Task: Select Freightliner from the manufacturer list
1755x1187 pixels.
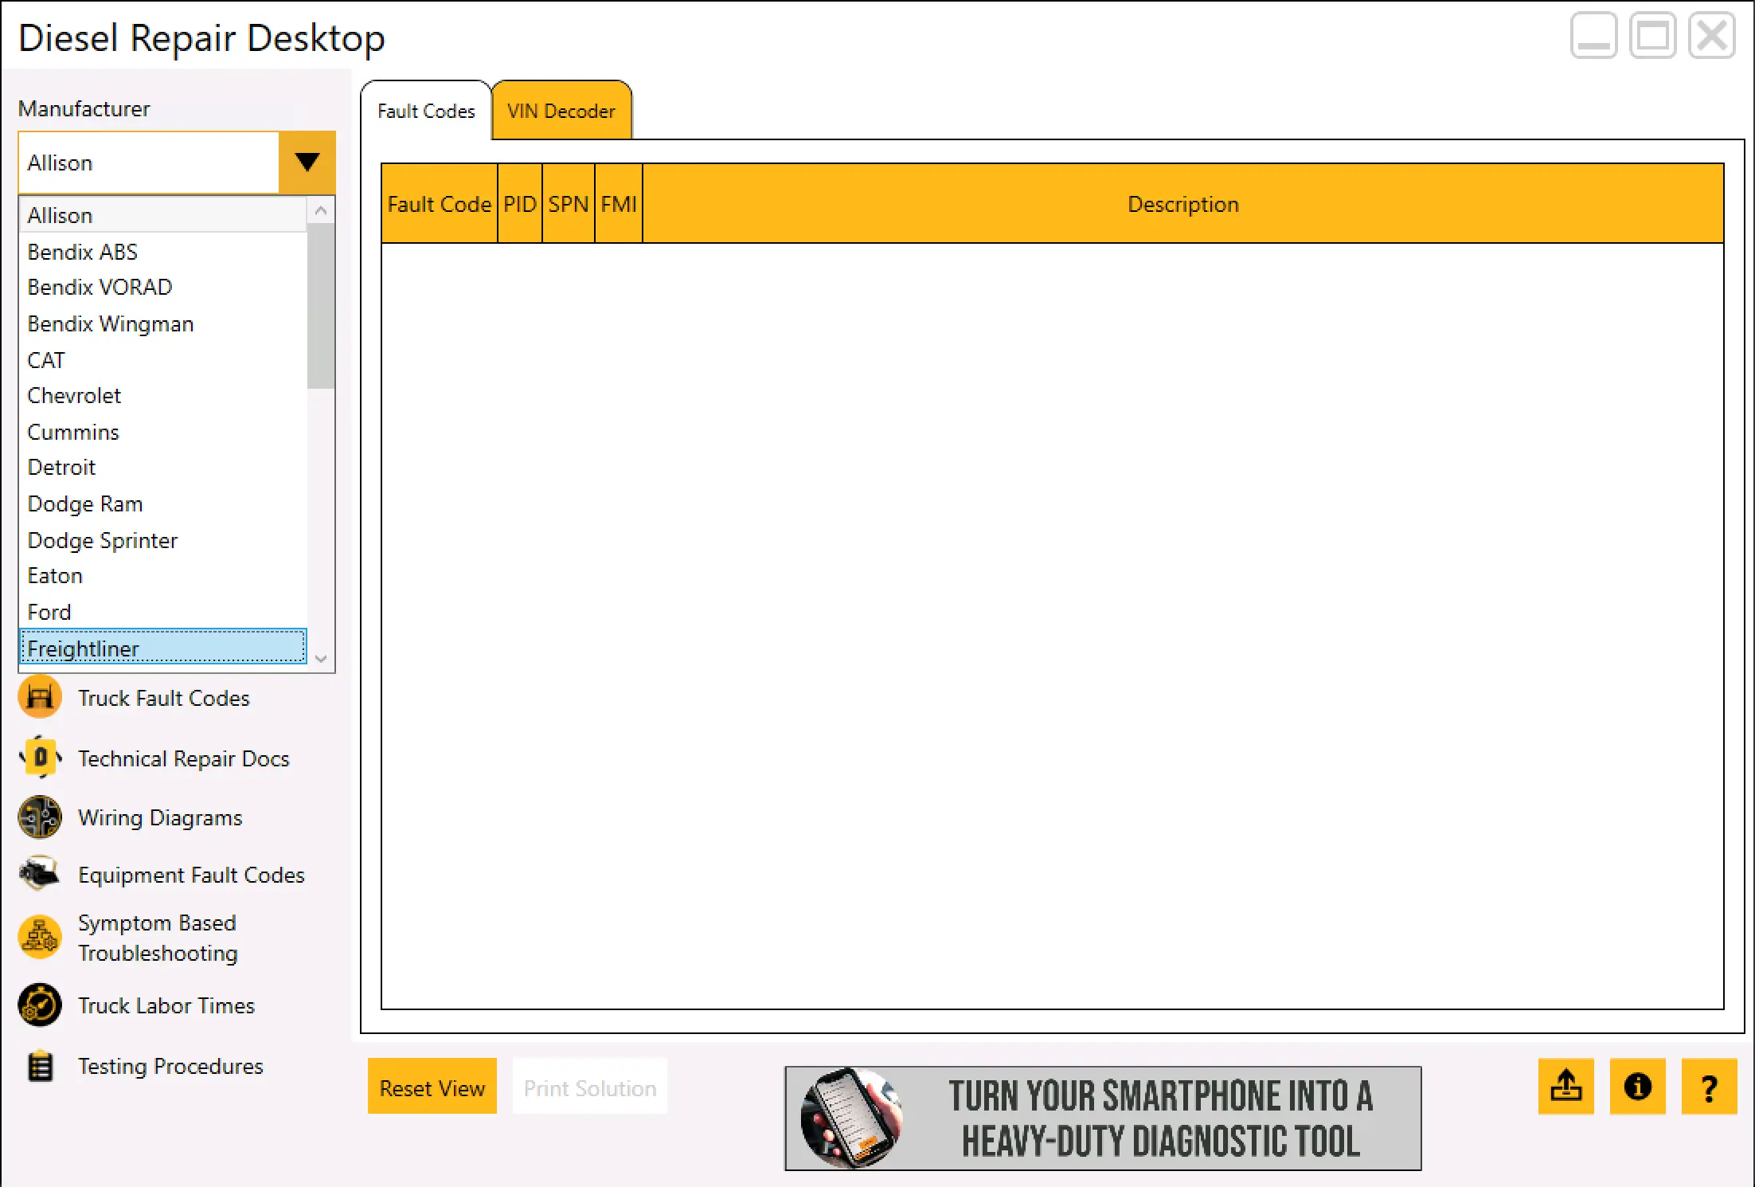Action: click(162, 648)
